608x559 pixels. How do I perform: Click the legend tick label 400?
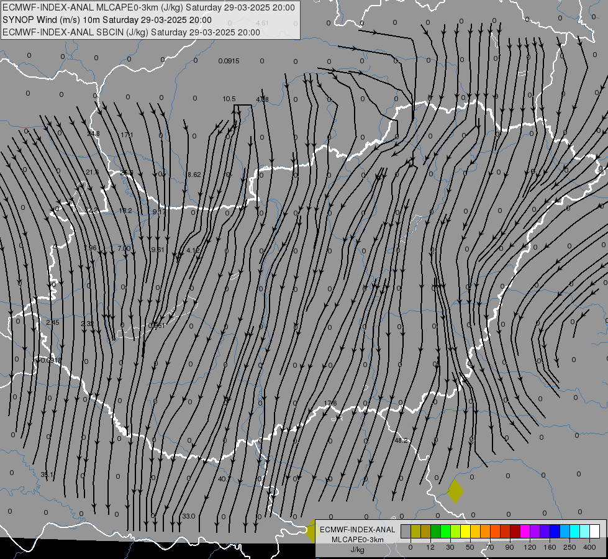(589, 547)
